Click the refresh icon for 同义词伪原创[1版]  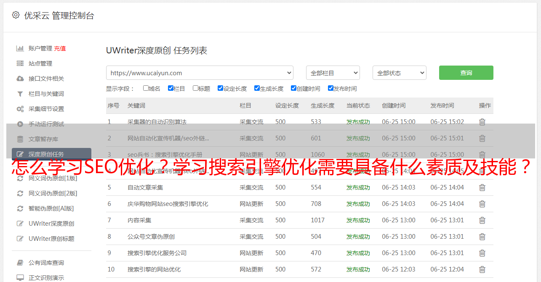click(20, 178)
